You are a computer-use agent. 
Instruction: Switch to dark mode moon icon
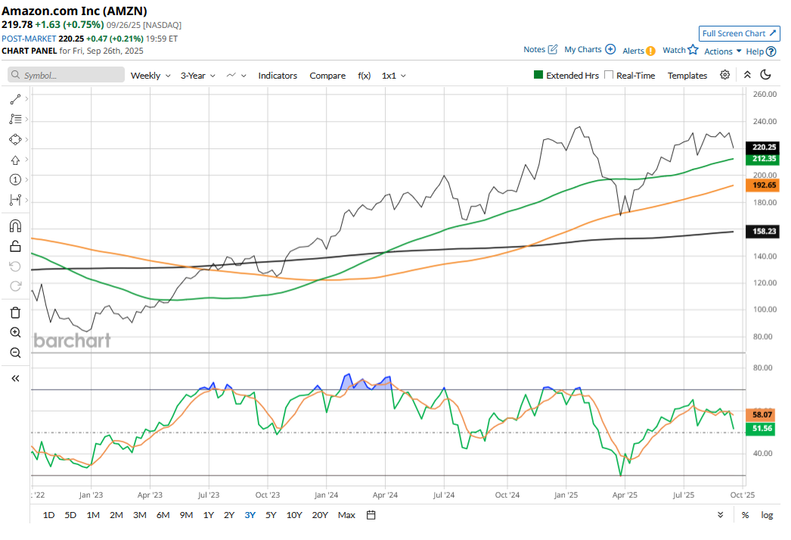pyautogui.click(x=765, y=75)
